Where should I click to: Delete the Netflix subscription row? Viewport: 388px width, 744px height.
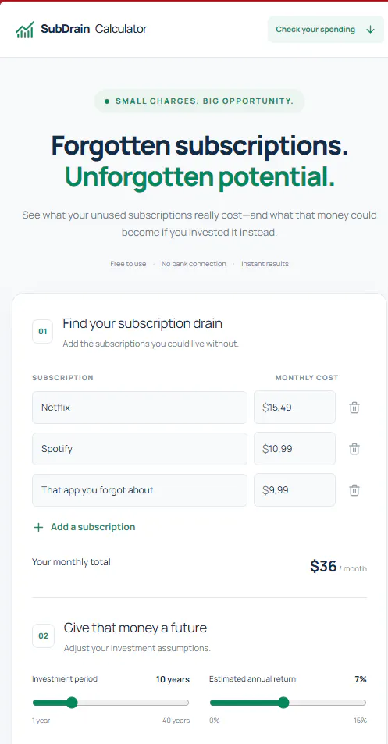click(354, 408)
